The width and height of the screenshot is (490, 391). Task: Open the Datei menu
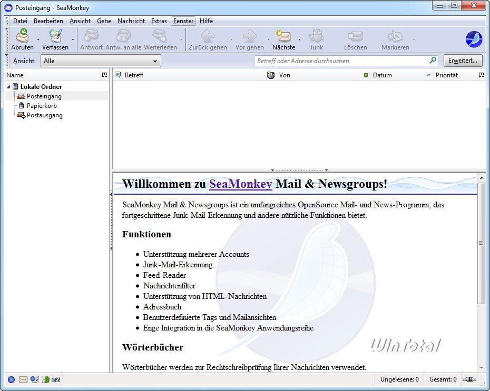(x=20, y=21)
